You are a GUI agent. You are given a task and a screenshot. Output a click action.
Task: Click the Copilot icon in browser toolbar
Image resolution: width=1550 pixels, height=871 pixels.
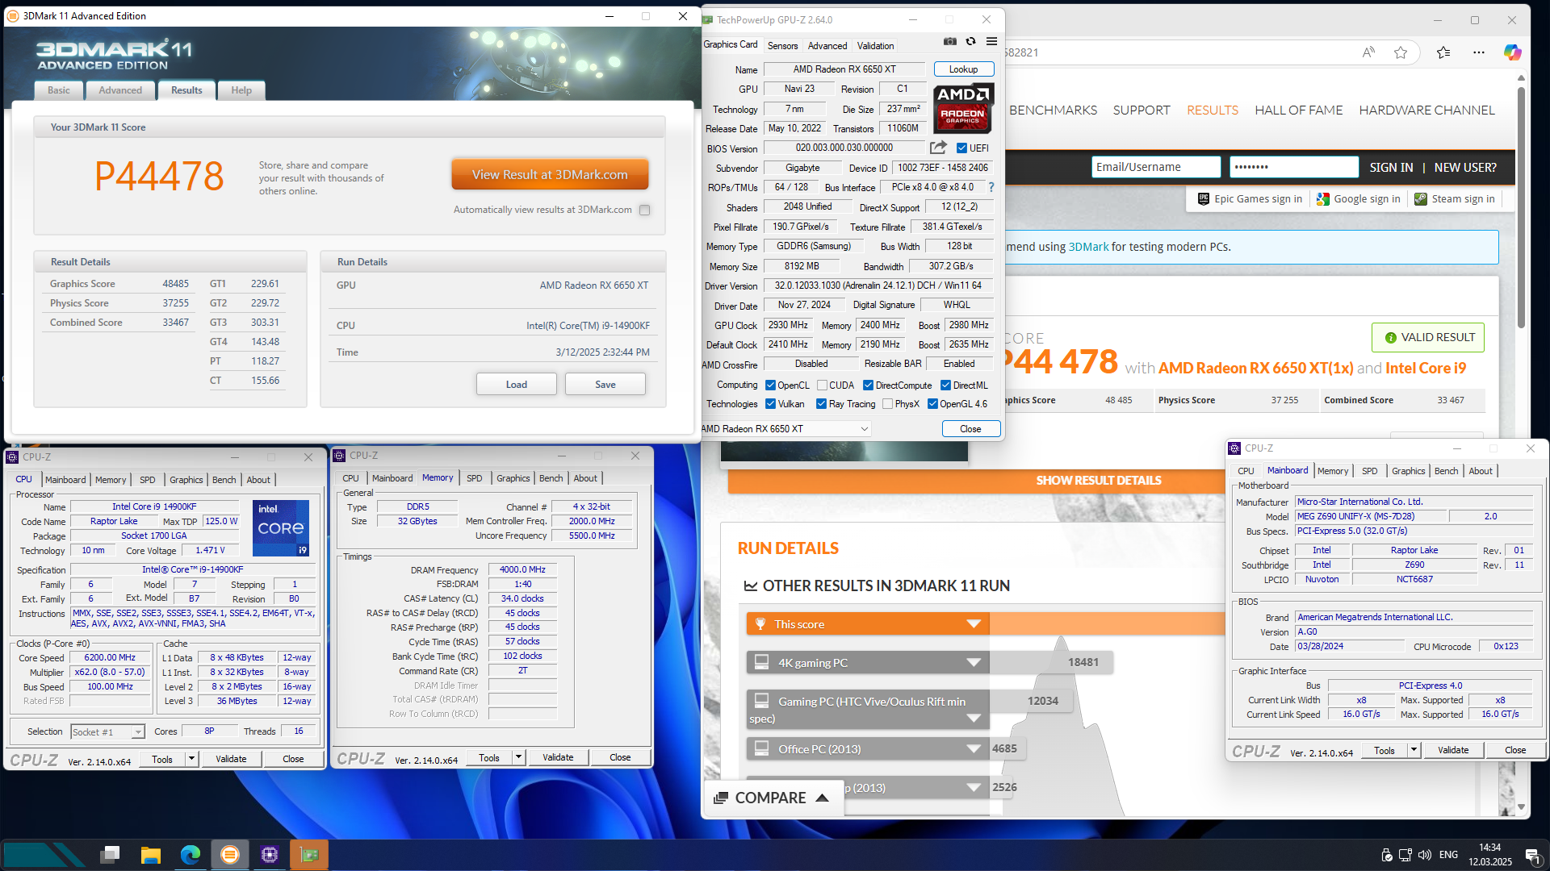pyautogui.click(x=1512, y=52)
